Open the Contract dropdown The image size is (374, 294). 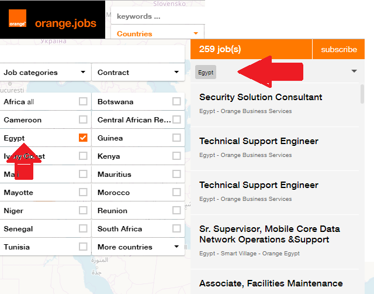138,73
